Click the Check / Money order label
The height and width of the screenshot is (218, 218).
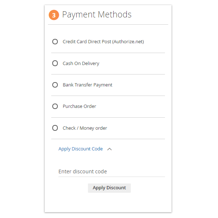point(85,128)
